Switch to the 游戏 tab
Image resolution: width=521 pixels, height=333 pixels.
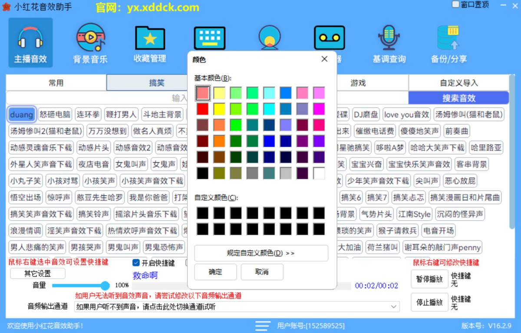click(x=358, y=82)
